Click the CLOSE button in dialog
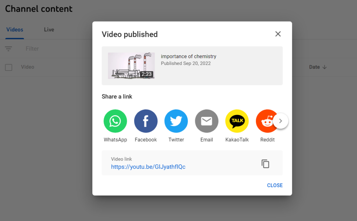This screenshot has height=221, width=357. pyautogui.click(x=275, y=185)
